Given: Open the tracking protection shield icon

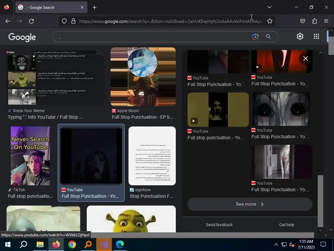Looking at the screenshot, I should point(64,21).
